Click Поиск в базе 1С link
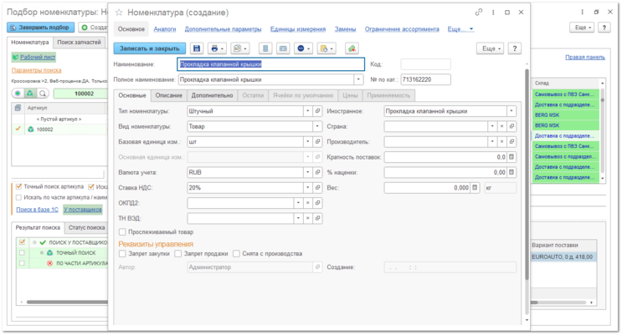The image size is (622, 335). click(x=38, y=210)
